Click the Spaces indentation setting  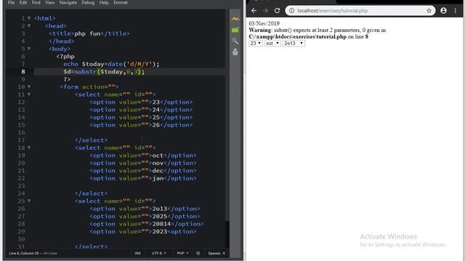click(x=217, y=253)
